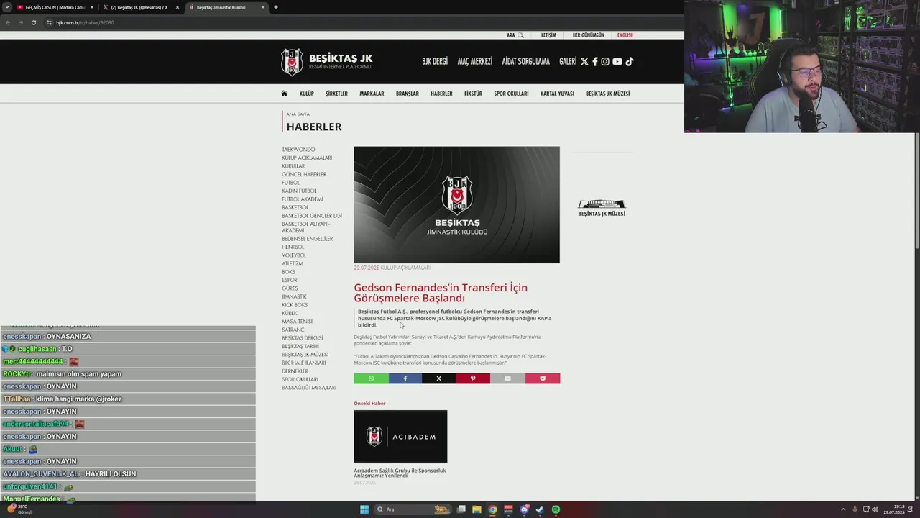Open the Task View icon in the taskbar

click(x=461, y=509)
